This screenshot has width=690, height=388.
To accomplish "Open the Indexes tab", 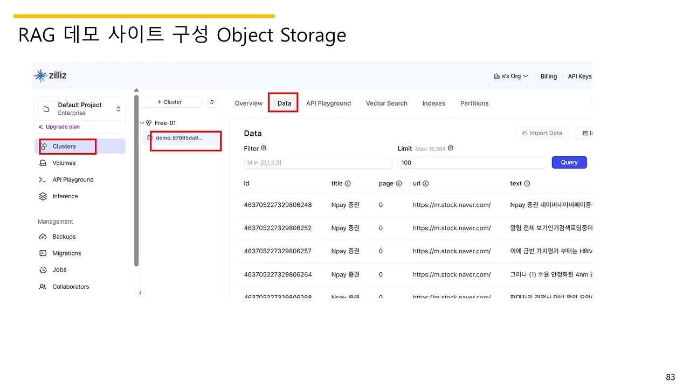I will (434, 103).
